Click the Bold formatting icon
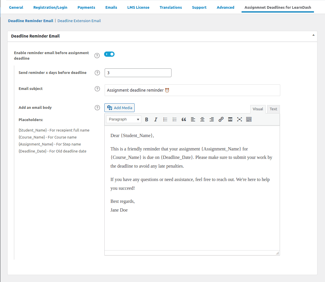This screenshot has width=325, height=282. coord(147,119)
